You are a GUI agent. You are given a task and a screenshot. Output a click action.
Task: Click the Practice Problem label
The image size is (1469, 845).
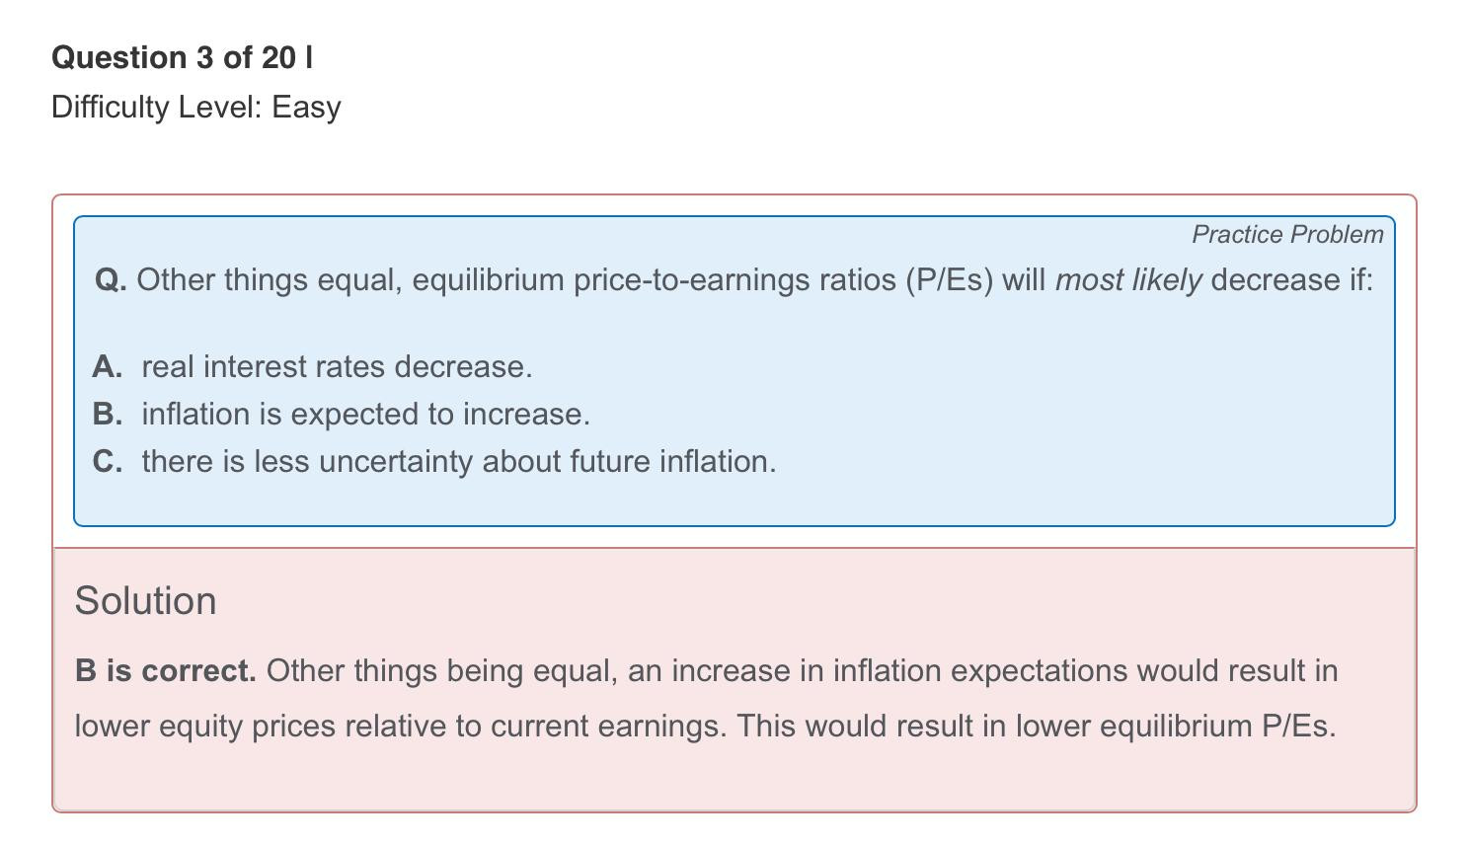pos(1287,234)
